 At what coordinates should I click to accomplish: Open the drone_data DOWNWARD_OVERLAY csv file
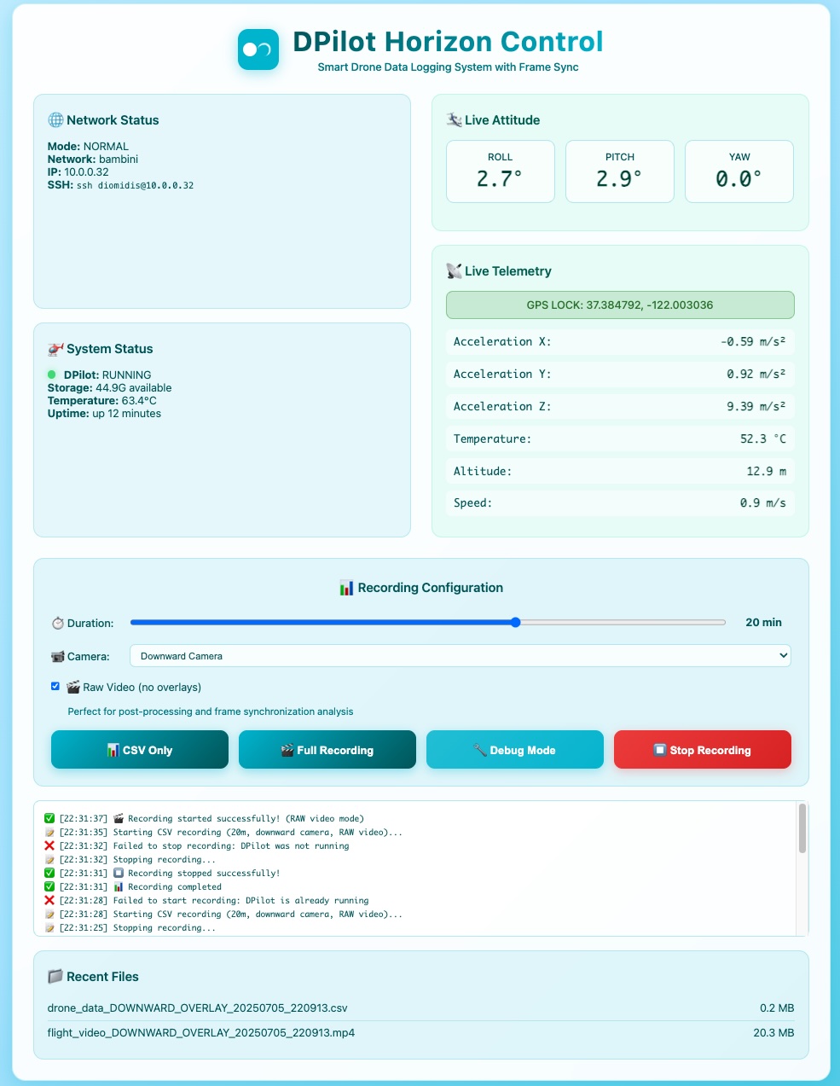198,1008
